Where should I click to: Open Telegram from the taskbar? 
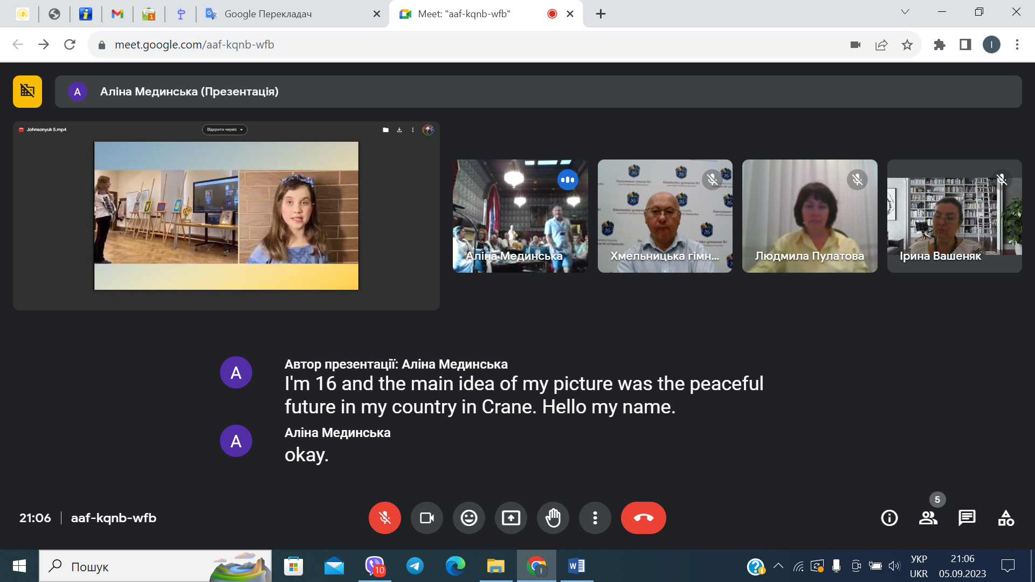pyautogui.click(x=415, y=566)
